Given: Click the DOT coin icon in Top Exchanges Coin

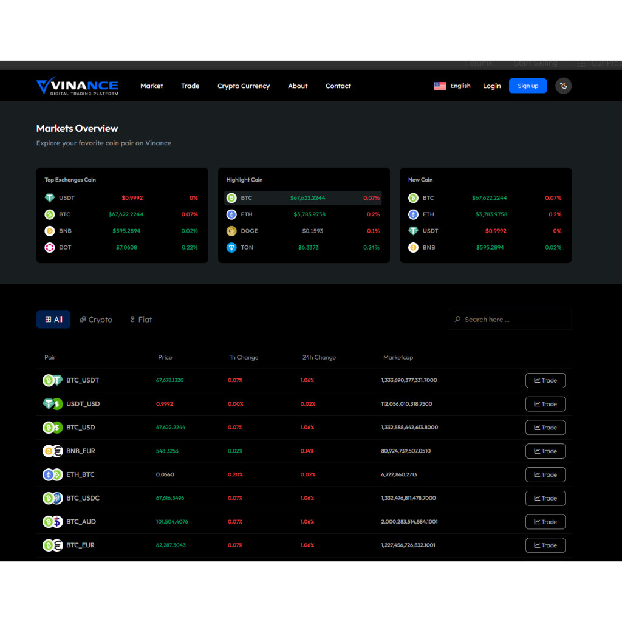Looking at the screenshot, I should coord(49,247).
